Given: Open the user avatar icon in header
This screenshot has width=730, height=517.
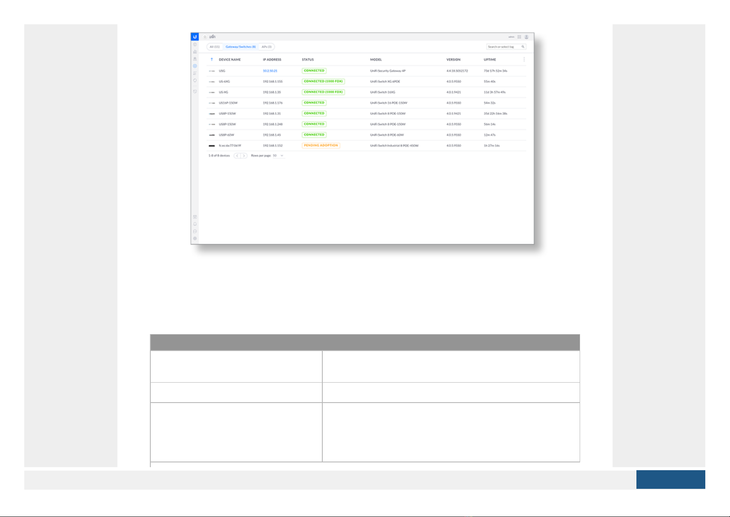Looking at the screenshot, I should pos(527,37).
